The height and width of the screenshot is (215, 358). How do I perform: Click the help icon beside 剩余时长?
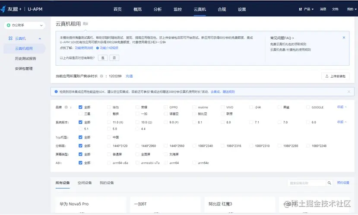click(x=101, y=76)
